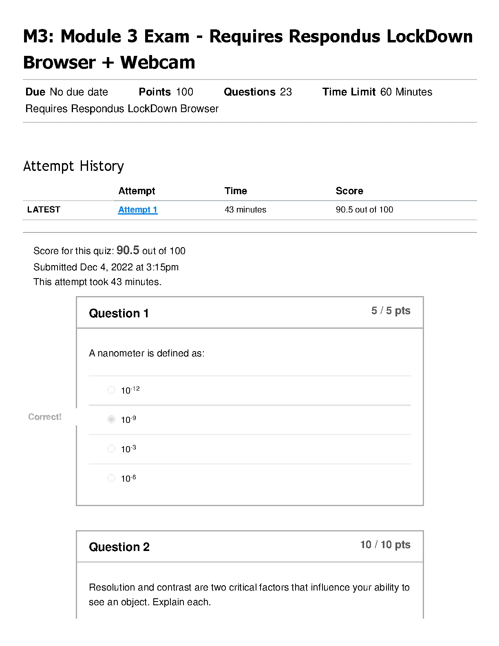Click the Attempt History heading

point(73,166)
